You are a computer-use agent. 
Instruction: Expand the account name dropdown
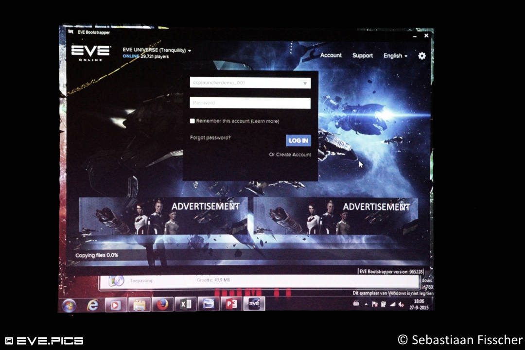tap(305, 83)
